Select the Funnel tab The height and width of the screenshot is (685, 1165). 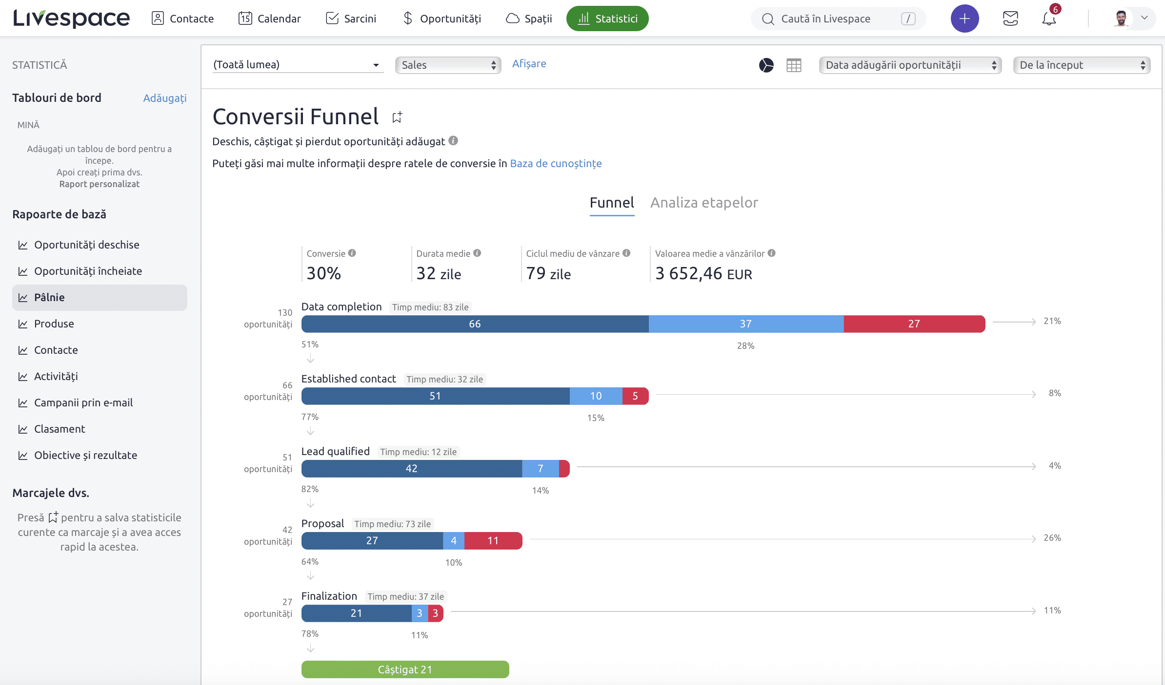click(x=612, y=203)
